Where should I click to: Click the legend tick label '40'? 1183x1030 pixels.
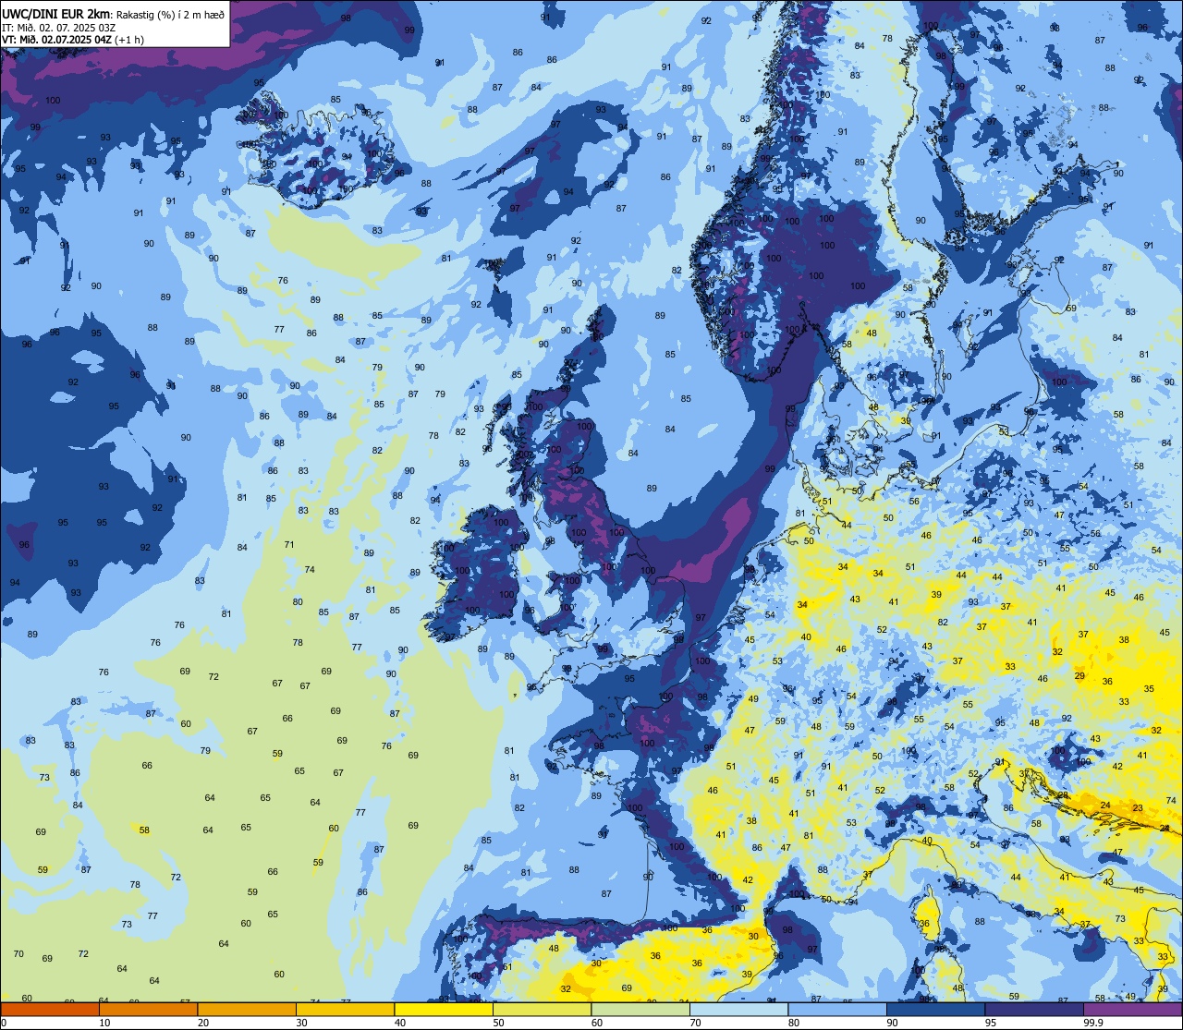click(x=399, y=1023)
